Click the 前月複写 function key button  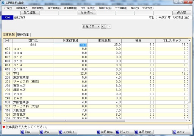coord(106,132)
